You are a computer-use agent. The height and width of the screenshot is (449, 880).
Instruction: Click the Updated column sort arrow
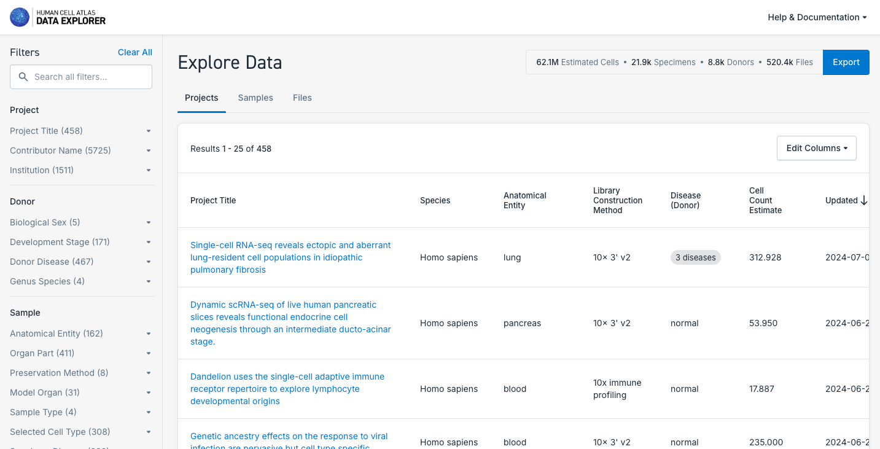pyautogui.click(x=863, y=200)
